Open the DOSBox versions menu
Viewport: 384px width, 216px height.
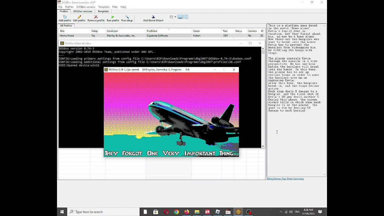click(x=86, y=7)
